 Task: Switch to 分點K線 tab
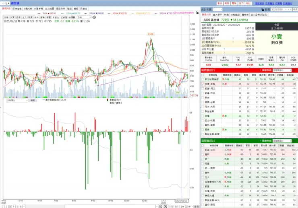point(27,9)
